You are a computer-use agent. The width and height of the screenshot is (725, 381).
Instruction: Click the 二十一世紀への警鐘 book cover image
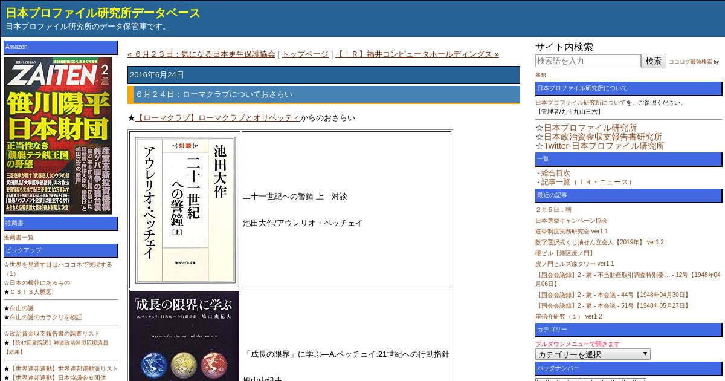click(x=185, y=210)
